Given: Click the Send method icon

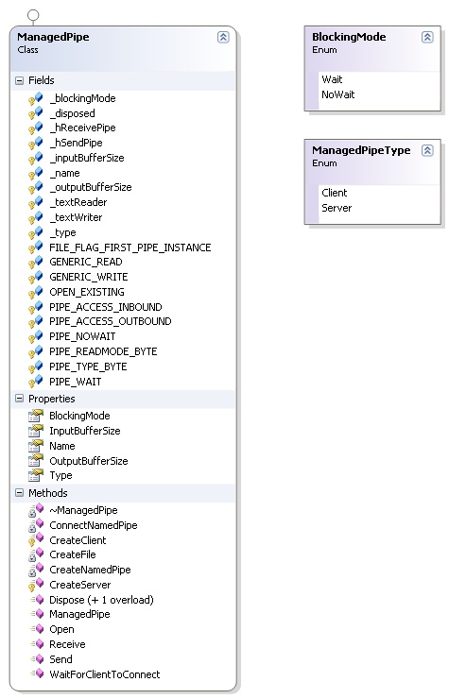Looking at the screenshot, I should 37,659.
